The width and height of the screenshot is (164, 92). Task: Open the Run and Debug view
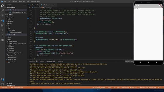2,20
